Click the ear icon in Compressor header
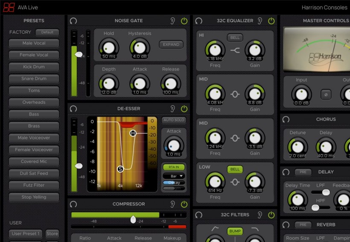 (173, 204)
